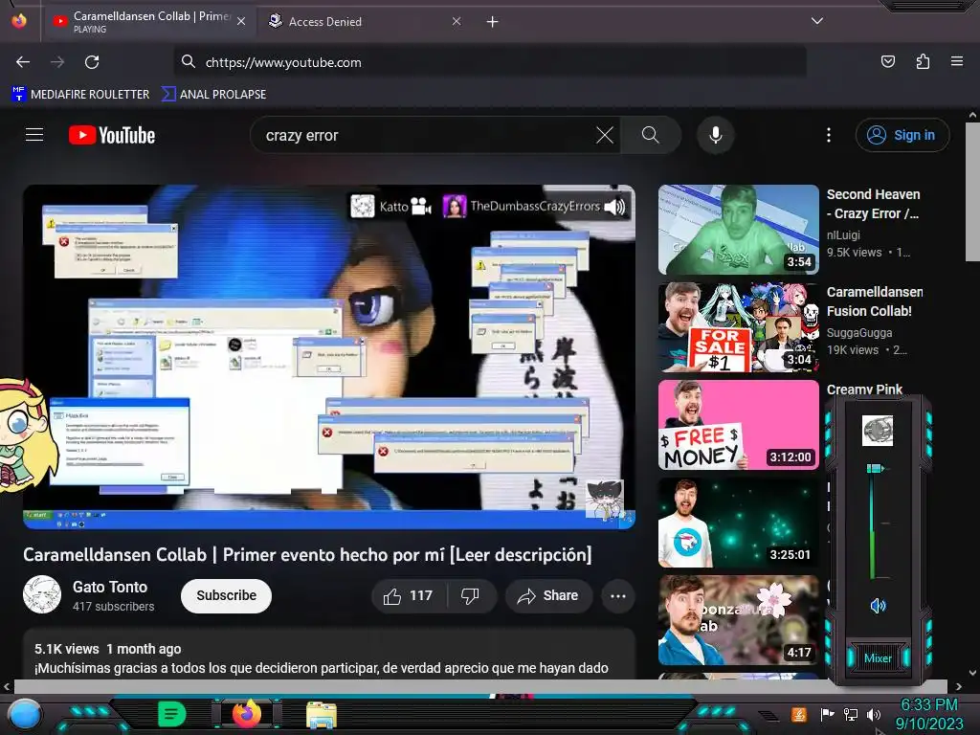Start voice search with the microphone
Image resolution: width=980 pixels, height=735 pixels.
(x=716, y=135)
